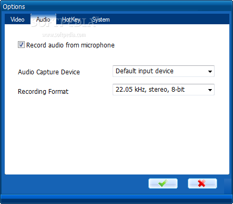This screenshot has height=204, width=233.
Task: Open the Audio Capture Device dropdown
Action: (x=164, y=71)
